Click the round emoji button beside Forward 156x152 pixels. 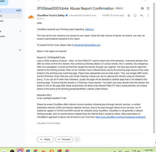tap(77, 139)
